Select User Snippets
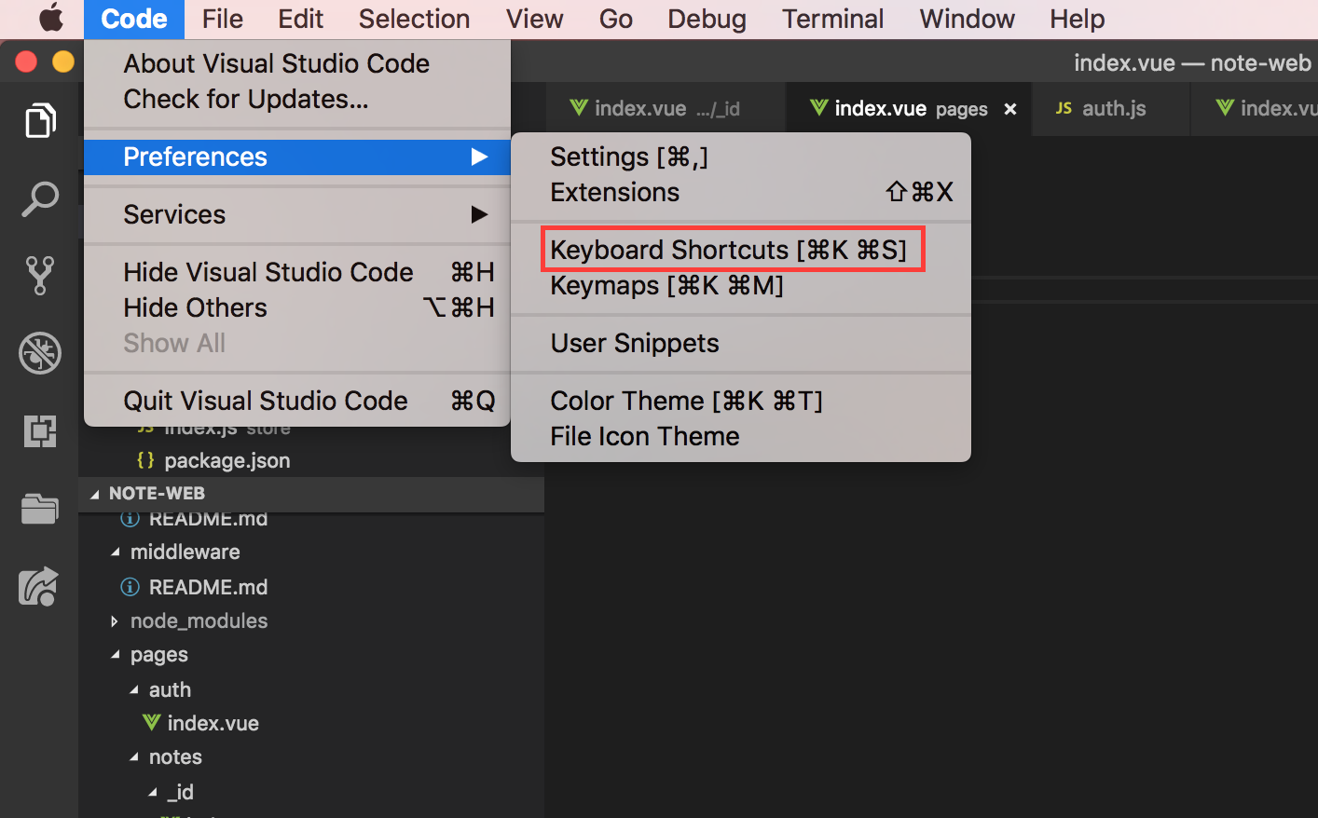 coord(741,343)
